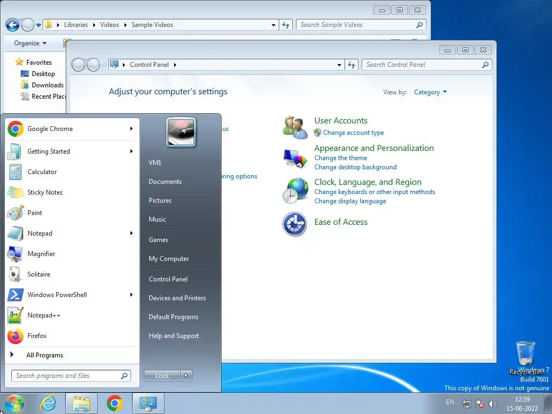Switch to Control Panel taskbar button

click(148, 403)
